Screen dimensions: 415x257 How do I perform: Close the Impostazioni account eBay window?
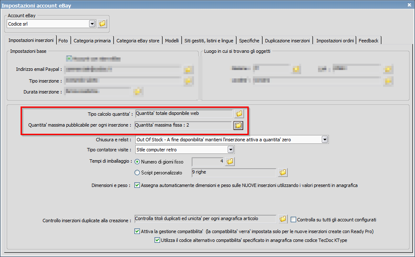point(409,5)
